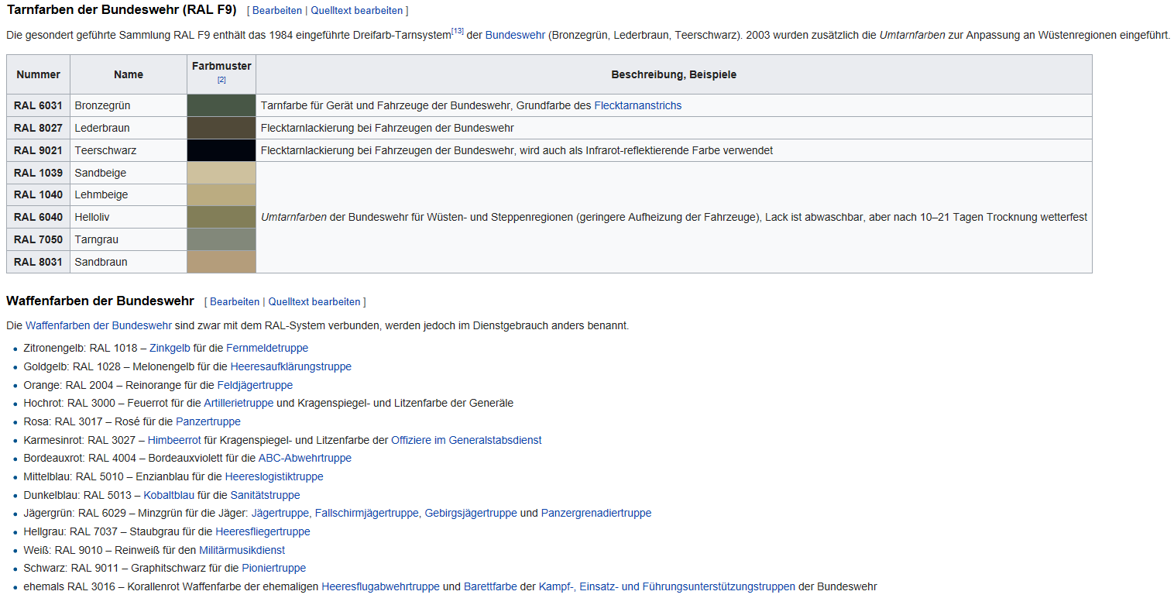The width and height of the screenshot is (1174, 605).
Task: Click the Teerschwarz RAL 9021 color swatch
Action: 221,150
